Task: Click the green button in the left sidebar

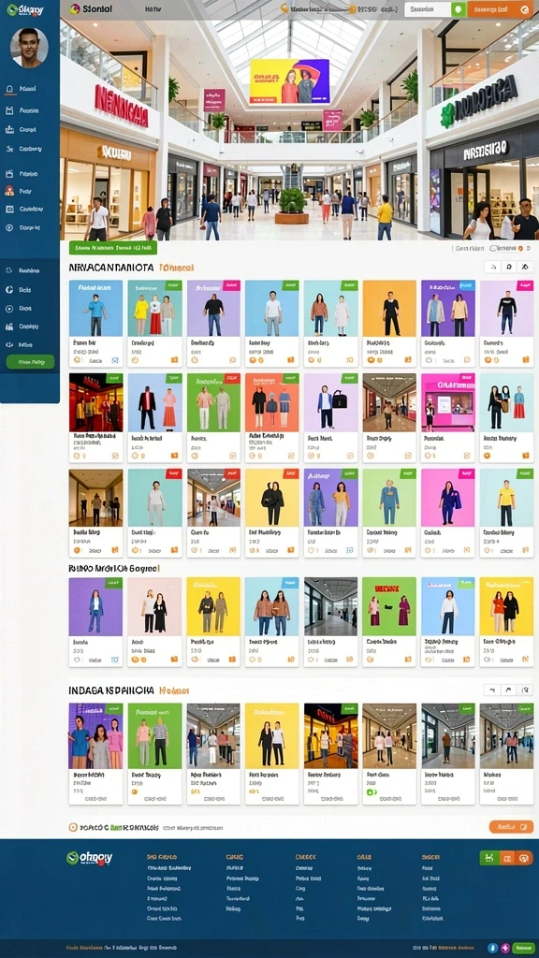Action: pos(30,362)
